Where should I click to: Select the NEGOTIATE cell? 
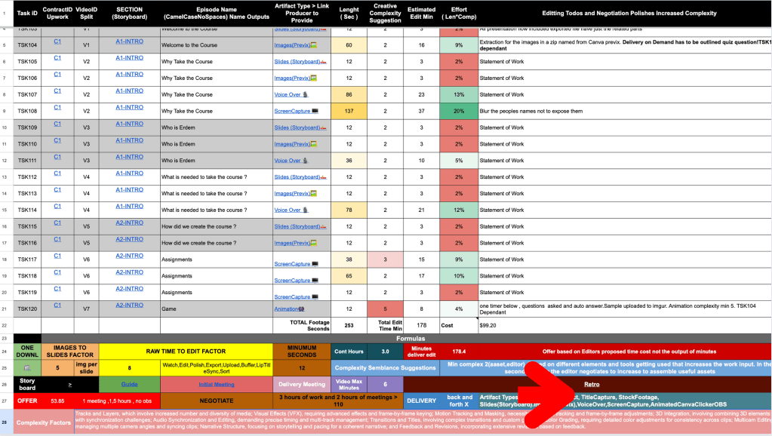click(x=216, y=401)
